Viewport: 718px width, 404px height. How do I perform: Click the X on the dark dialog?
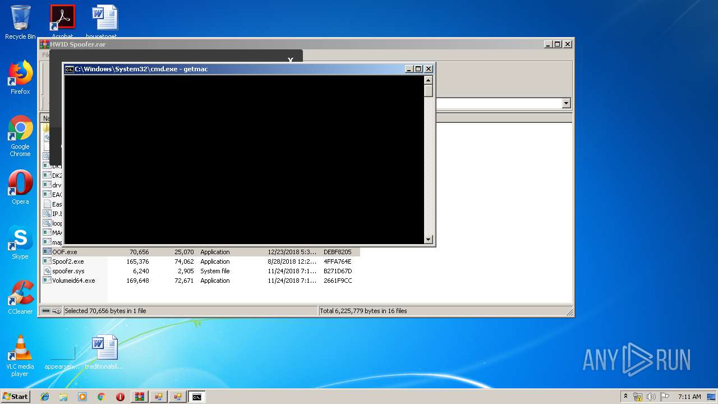[291, 60]
